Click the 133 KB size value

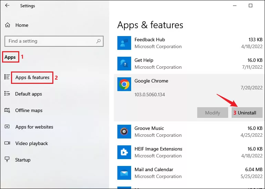(x=255, y=40)
